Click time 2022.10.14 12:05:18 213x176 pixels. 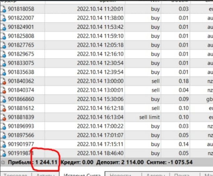[x=100, y=45]
